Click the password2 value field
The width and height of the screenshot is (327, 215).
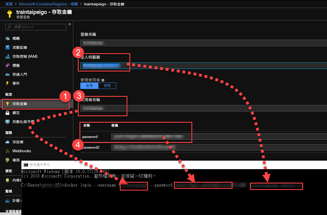point(219,147)
